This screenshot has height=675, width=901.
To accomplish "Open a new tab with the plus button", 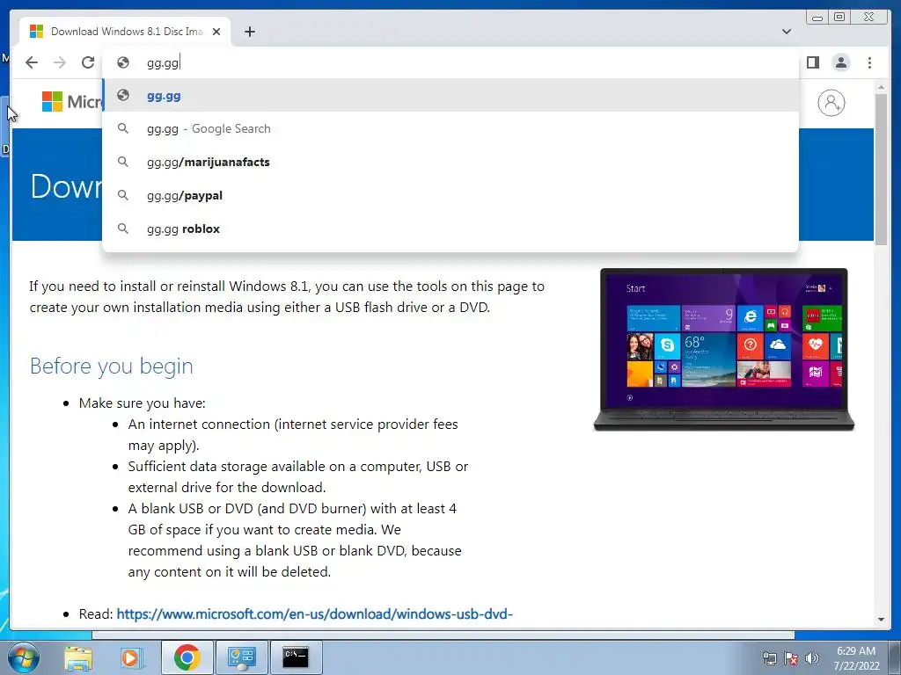I will 249,32.
